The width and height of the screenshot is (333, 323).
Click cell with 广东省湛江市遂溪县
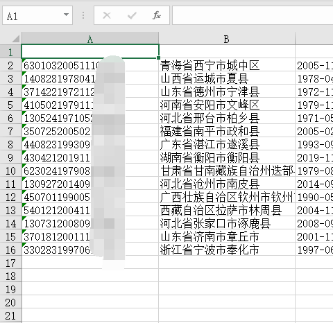[227, 143]
